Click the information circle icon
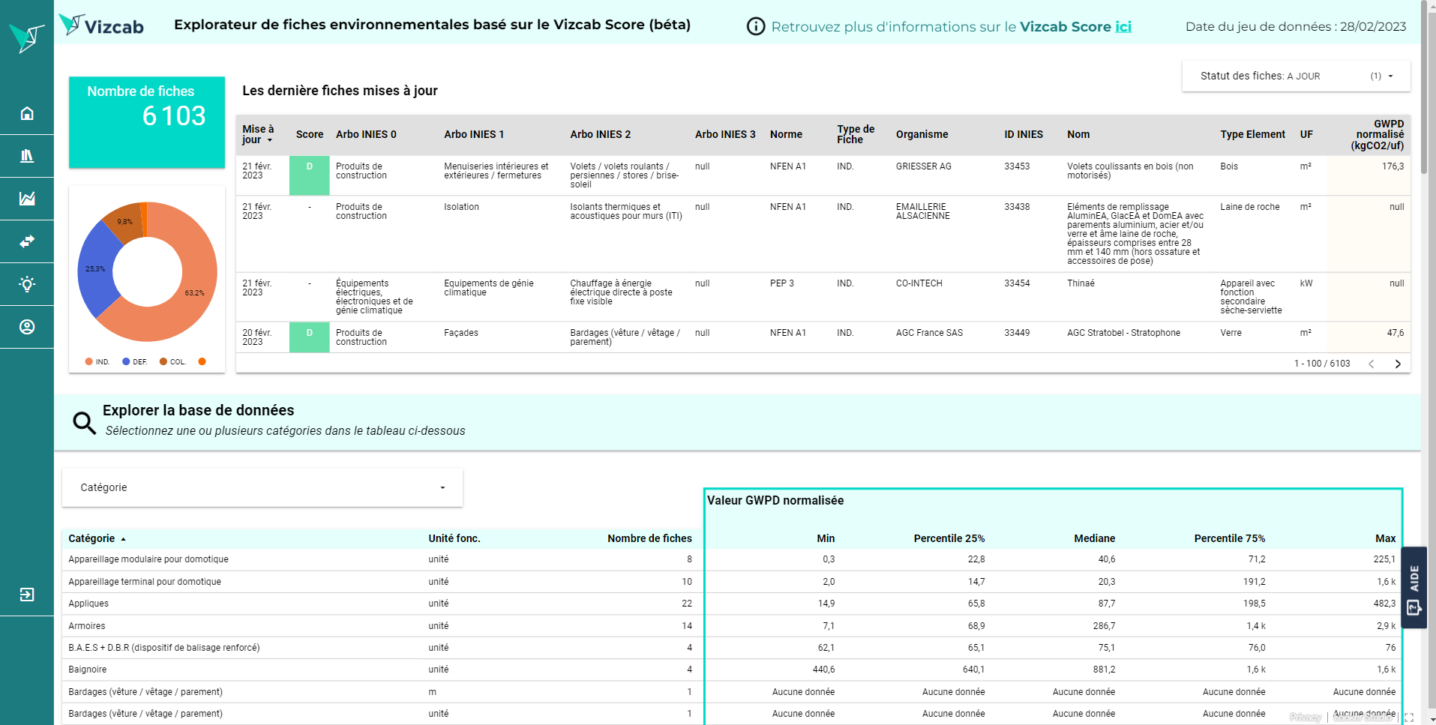Viewport: 1436px width, 725px height. click(756, 26)
